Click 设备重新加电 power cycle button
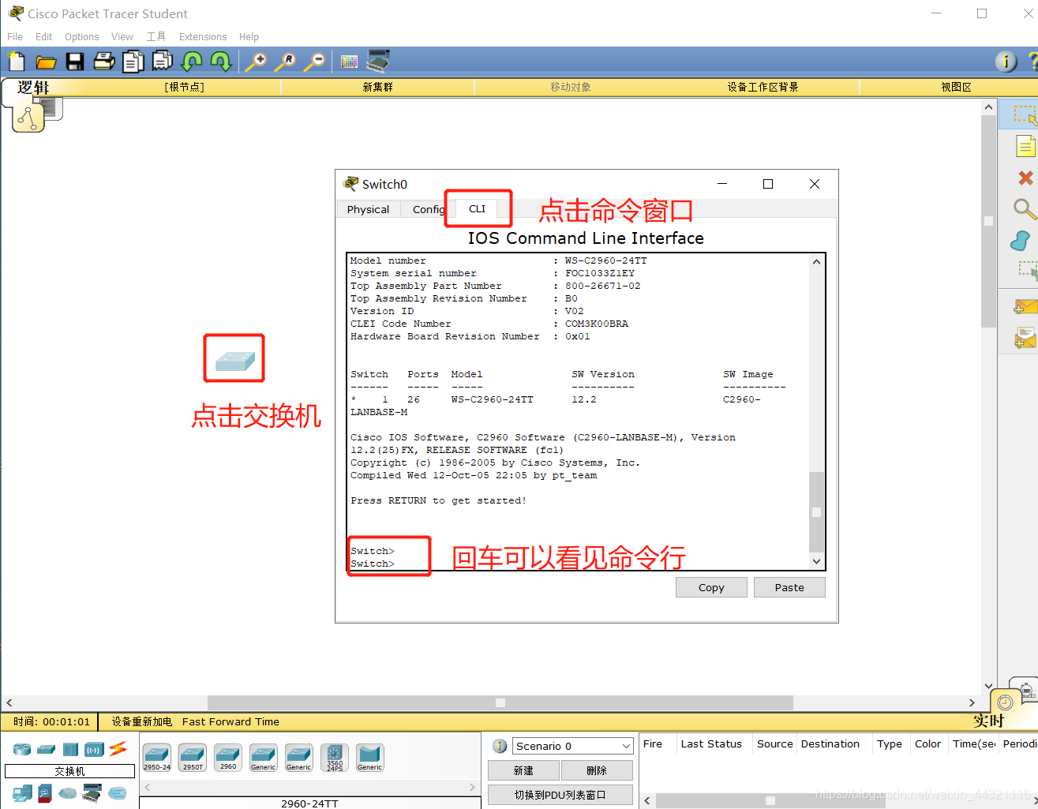 [x=141, y=721]
